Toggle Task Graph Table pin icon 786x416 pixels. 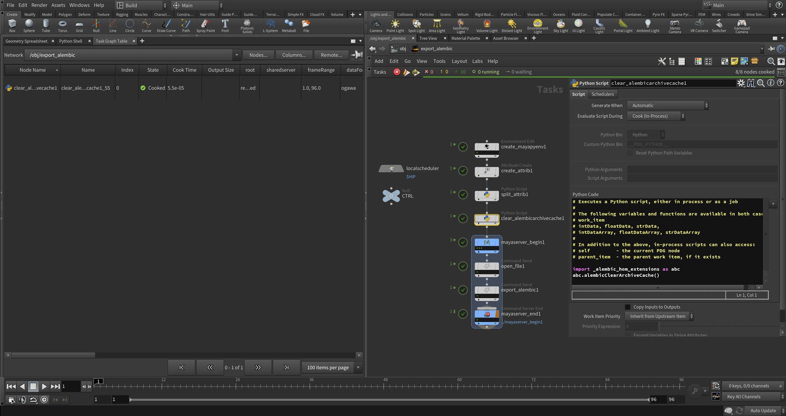357,55
